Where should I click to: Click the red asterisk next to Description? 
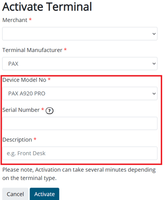tap(35, 139)
